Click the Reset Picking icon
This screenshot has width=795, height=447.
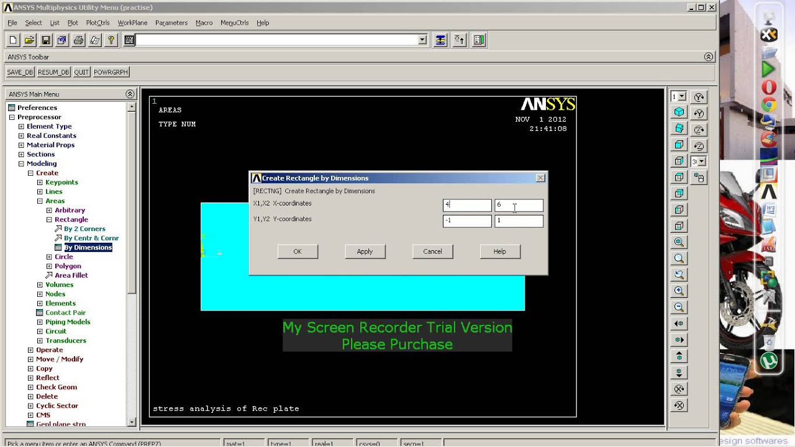[x=460, y=40]
